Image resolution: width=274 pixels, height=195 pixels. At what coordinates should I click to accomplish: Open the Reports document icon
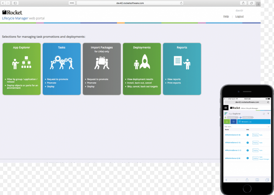[182, 63]
